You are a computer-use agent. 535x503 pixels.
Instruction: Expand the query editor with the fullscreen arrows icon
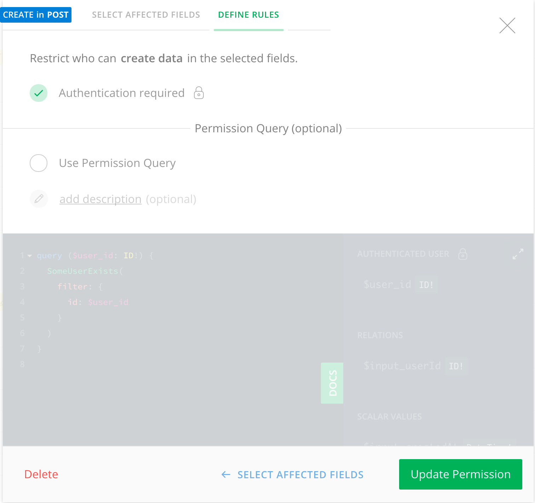coord(517,255)
